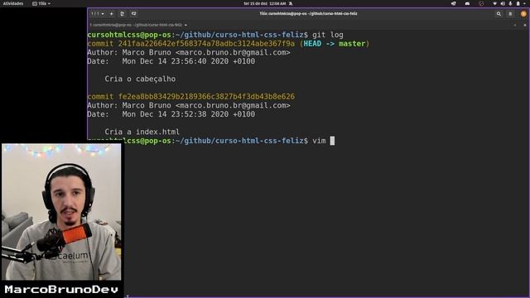Image resolution: width=530 pixels, height=298 pixels.
Task: Click the 'git log' command text
Action: [x=328, y=35]
